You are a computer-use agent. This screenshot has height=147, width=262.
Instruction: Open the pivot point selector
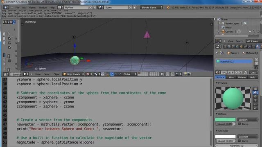97,74
